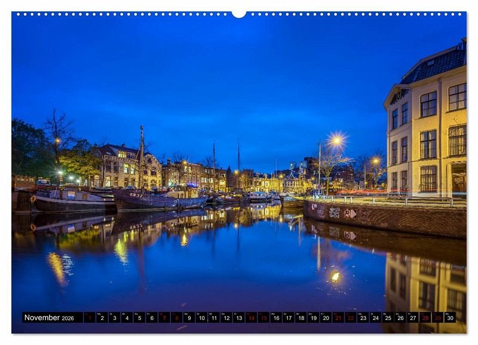478x345 pixels.
Task: Choose day 27 in the date row
Action: (x=413, y=317)
